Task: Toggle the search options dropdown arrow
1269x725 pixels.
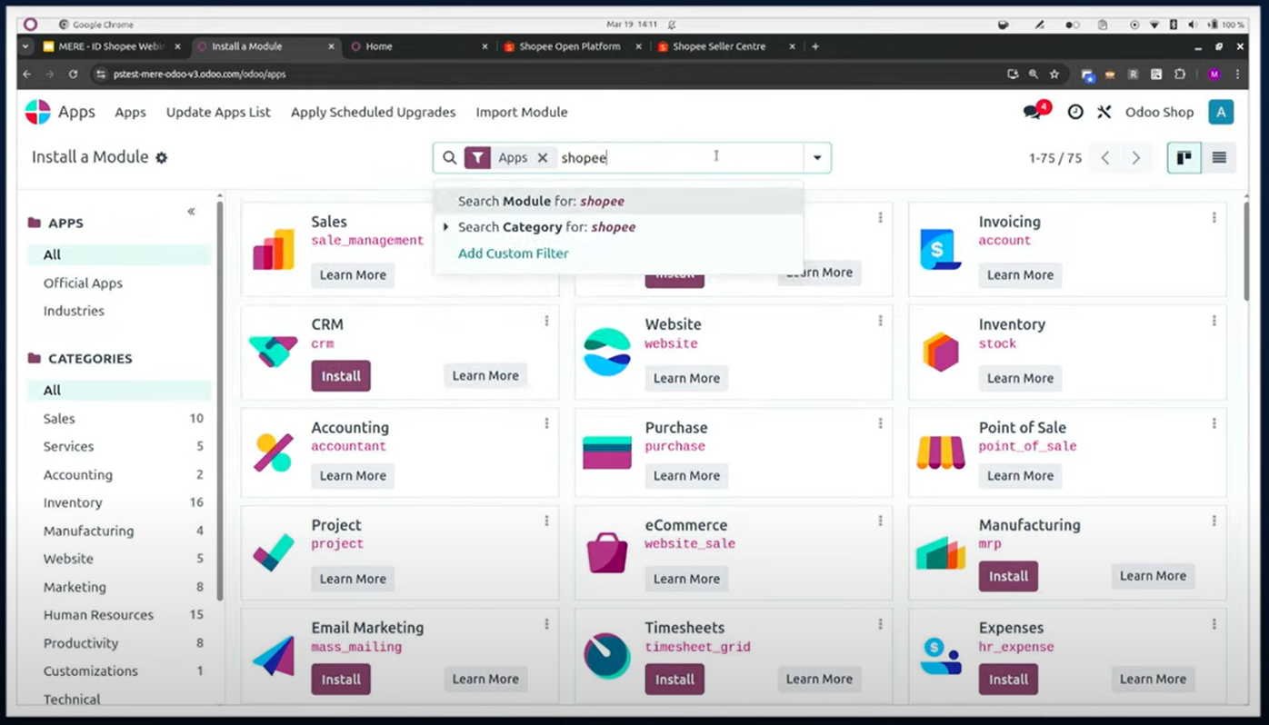Action: tap(817, 157)
